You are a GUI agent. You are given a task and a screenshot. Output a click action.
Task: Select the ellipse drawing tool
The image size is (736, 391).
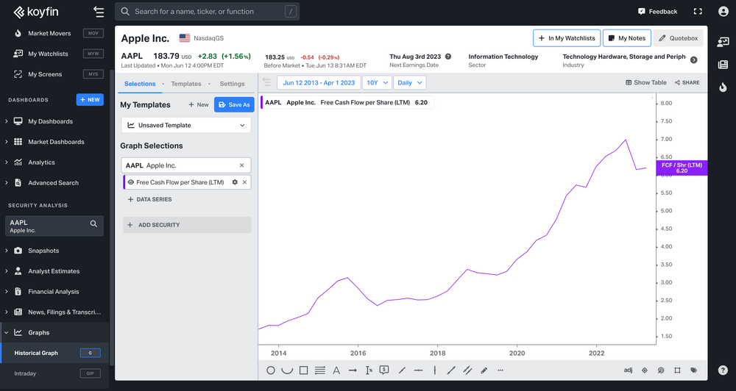[271, 370]
